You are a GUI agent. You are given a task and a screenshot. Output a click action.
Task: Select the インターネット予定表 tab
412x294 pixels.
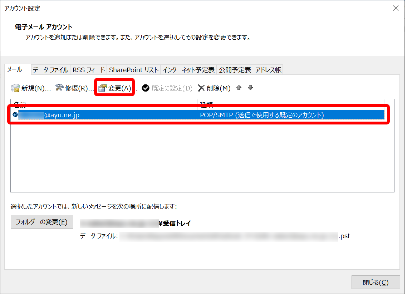pos(188,70)
